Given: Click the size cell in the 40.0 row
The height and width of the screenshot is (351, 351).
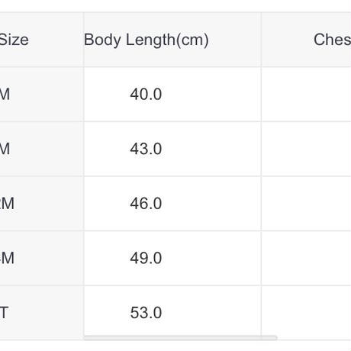Looking at the screenshot, I should [x=41, y=95].
